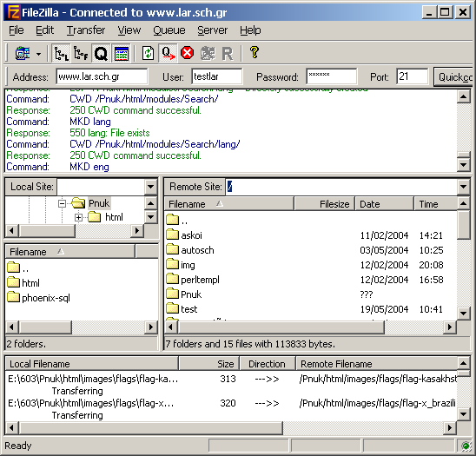Image resolution: width=476 pixels, height=456 pixels.
Task: Open the View menu
Action: coord(129,30)
